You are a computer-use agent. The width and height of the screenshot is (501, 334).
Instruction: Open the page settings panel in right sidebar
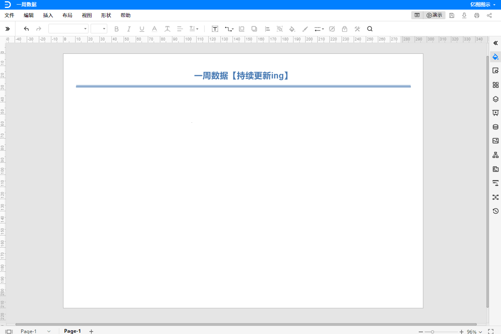coord(496,71)
